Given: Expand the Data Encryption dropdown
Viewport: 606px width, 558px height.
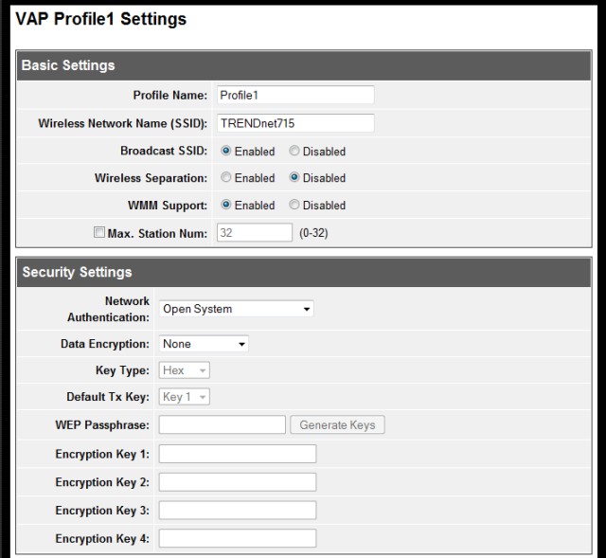Looking at the screenshot, I should [x=204, y=345].
